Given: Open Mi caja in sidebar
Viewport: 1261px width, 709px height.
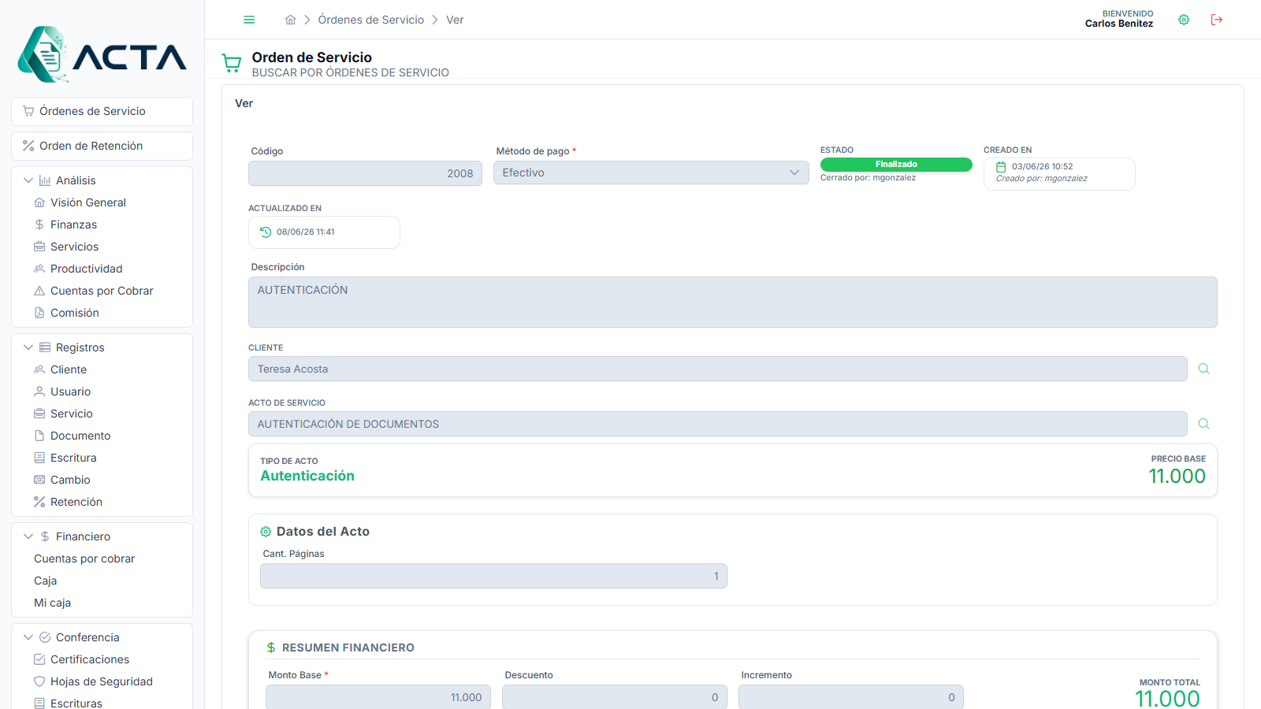Looking at the screenshot, I should pyautogui.click(x=52, y=603).
